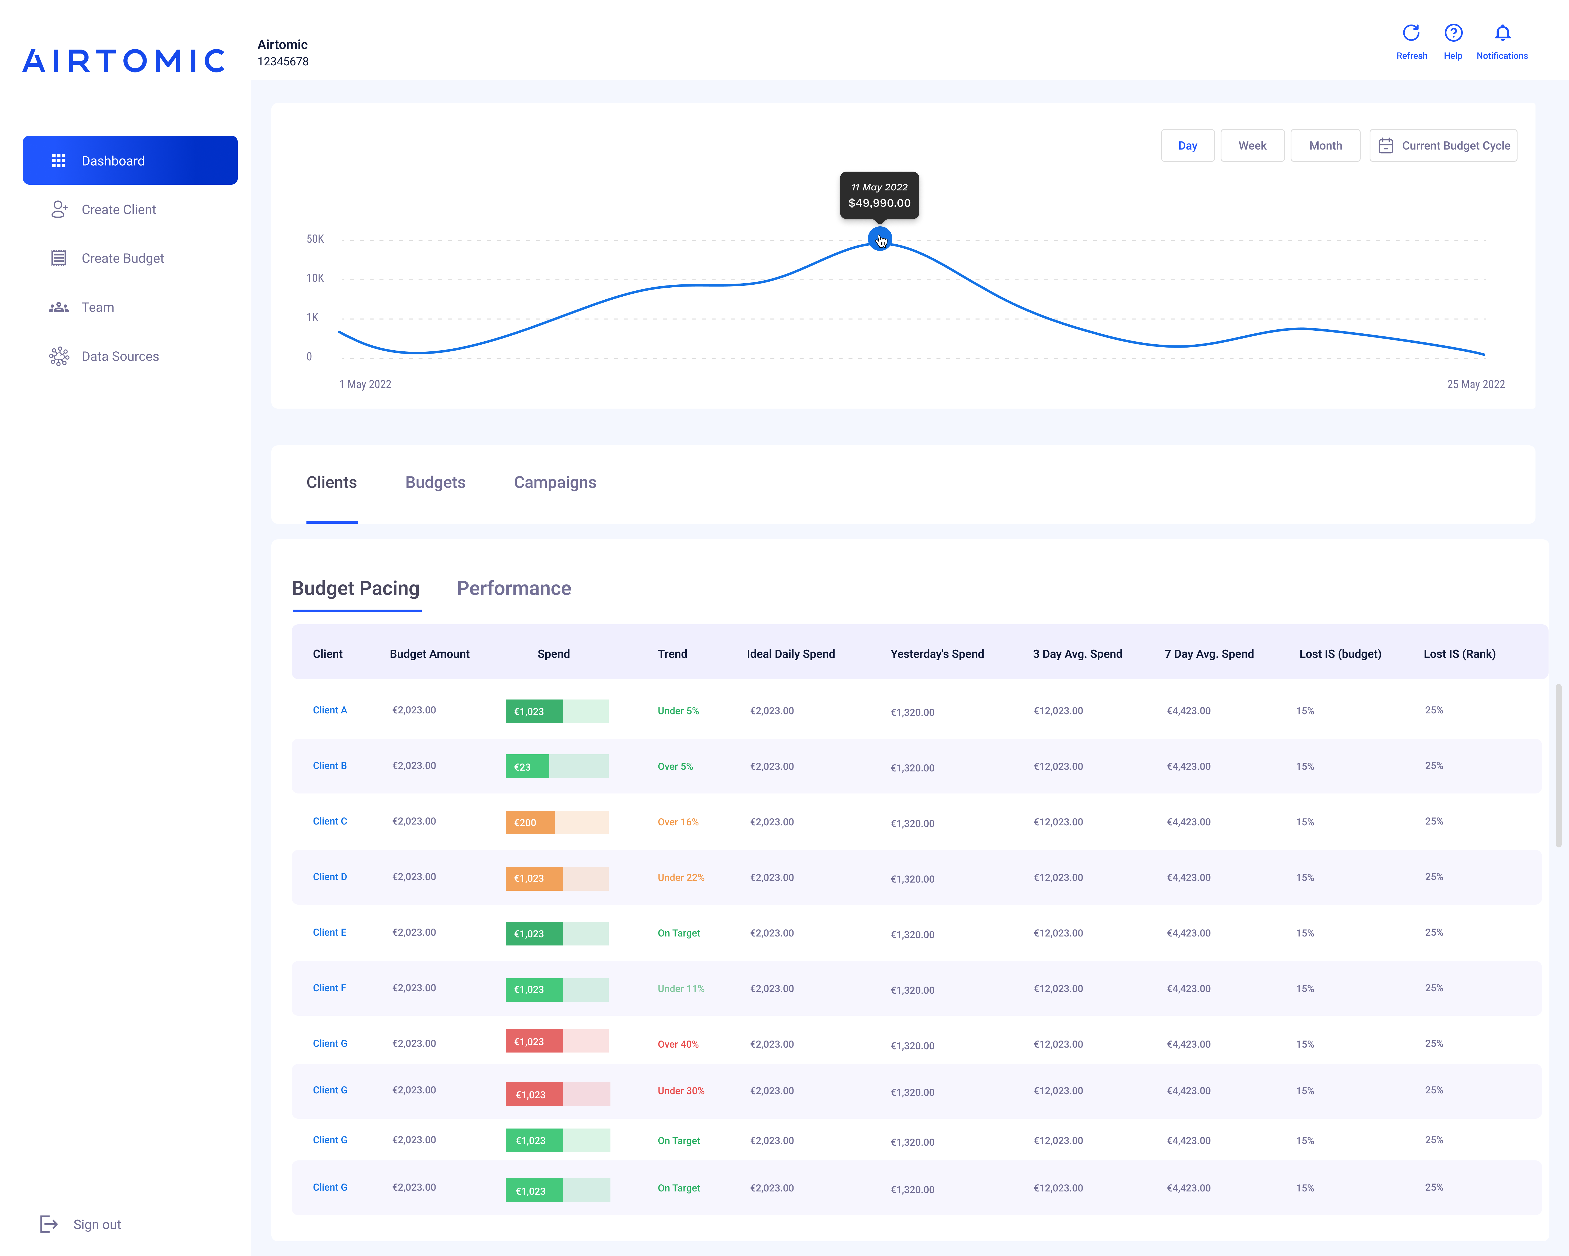This screenshot has height=1256, width=1569.
Task: Click the Refresh icon
Action: coord(1412,33)
